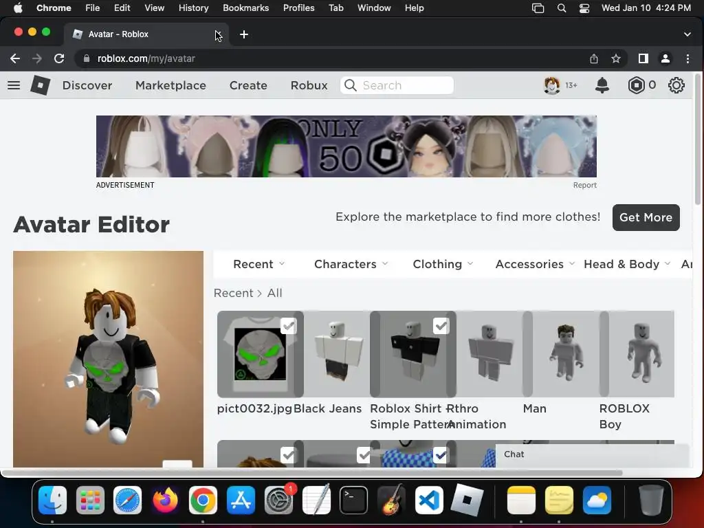Select the Black Jeans item thumbnail
The image size is (704, 528).
point(337,354)
